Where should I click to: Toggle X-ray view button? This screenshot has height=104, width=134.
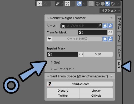coord(91,4)
